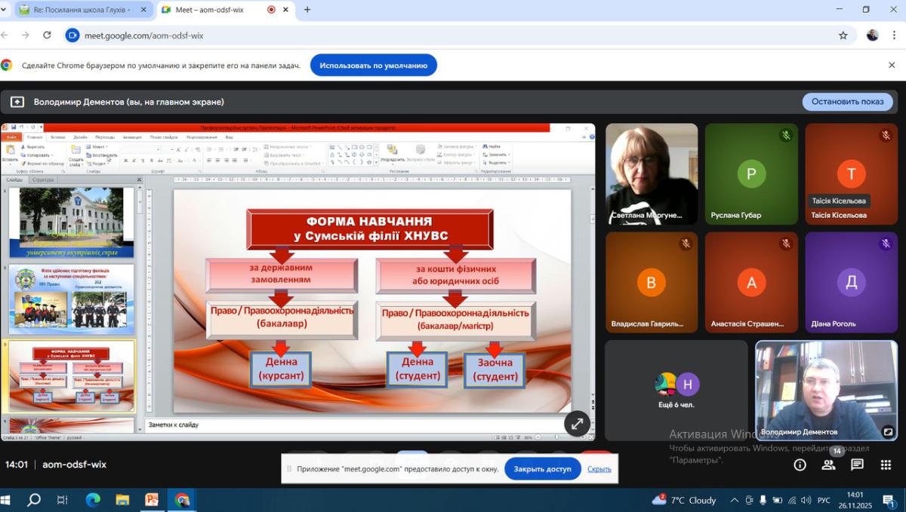Expand shared presentation to full screen
Screen dimensions: 906x512
click(x=577, y=424)
